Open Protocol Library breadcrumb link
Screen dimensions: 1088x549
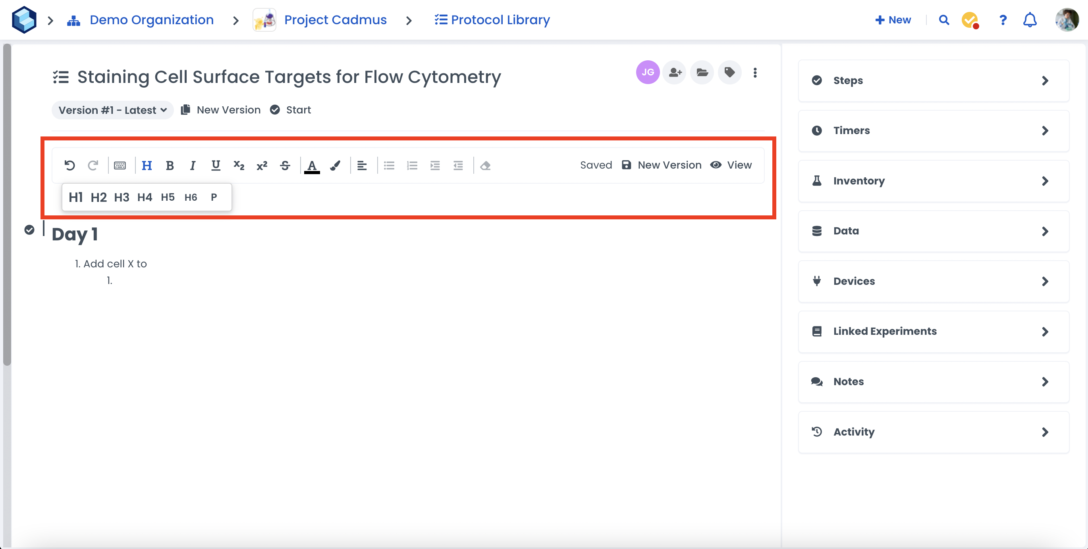(x=492, y=20)
